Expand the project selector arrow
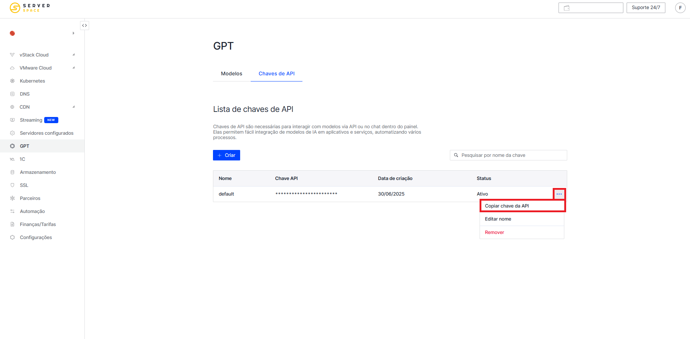The height and width of the screenshot is (339, 690). [73, 33]
